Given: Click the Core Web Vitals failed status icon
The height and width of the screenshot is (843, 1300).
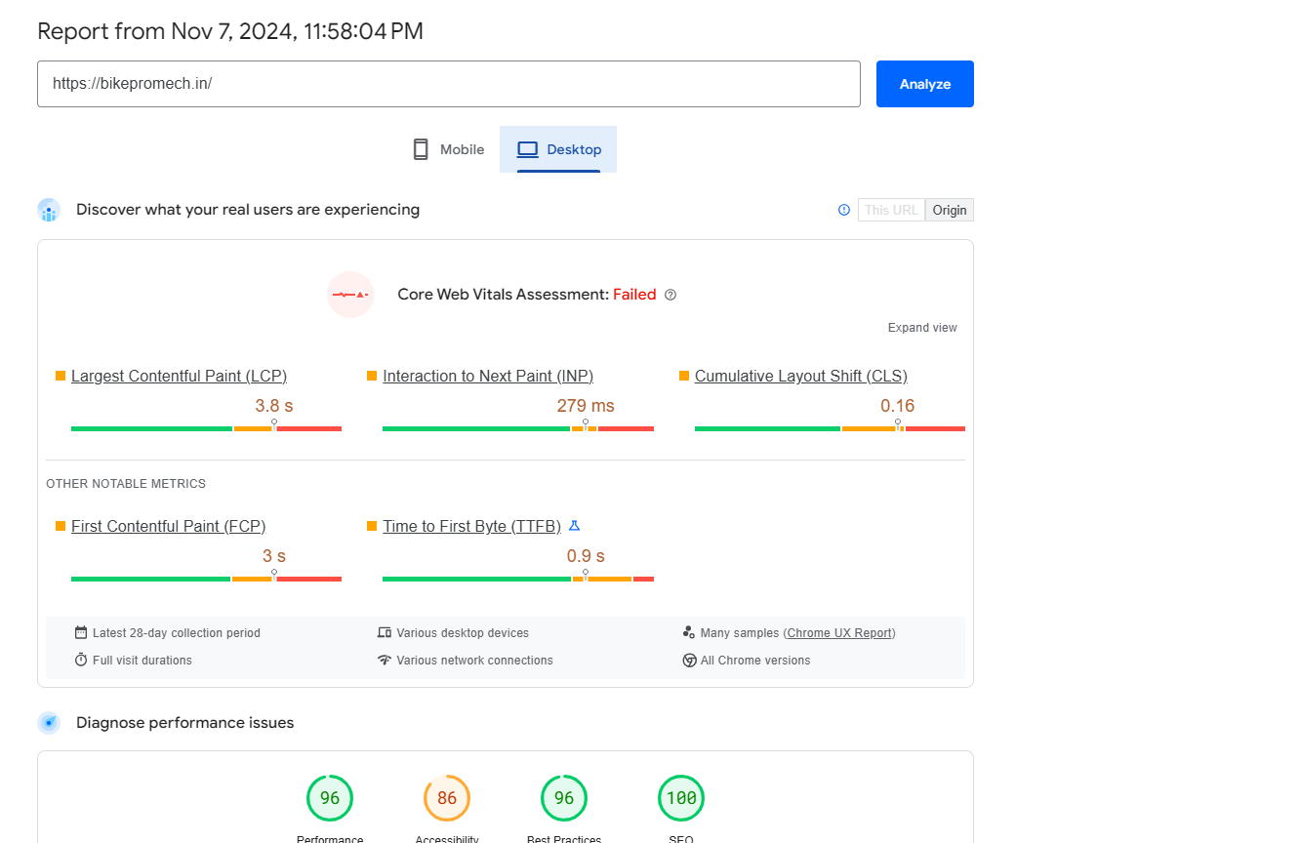Looking at the screenshot, I should [x=350, y=295].
